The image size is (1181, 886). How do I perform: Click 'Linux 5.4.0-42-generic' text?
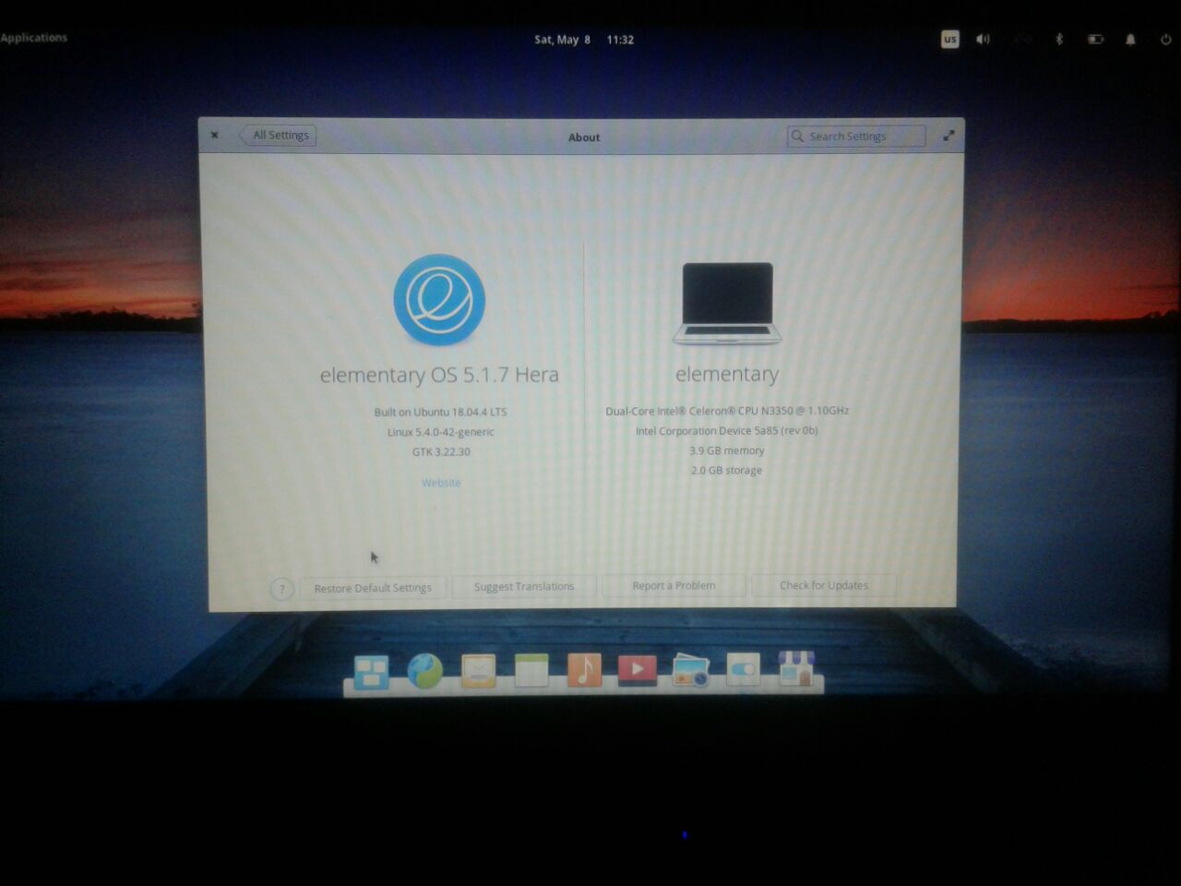pos(441,432)
